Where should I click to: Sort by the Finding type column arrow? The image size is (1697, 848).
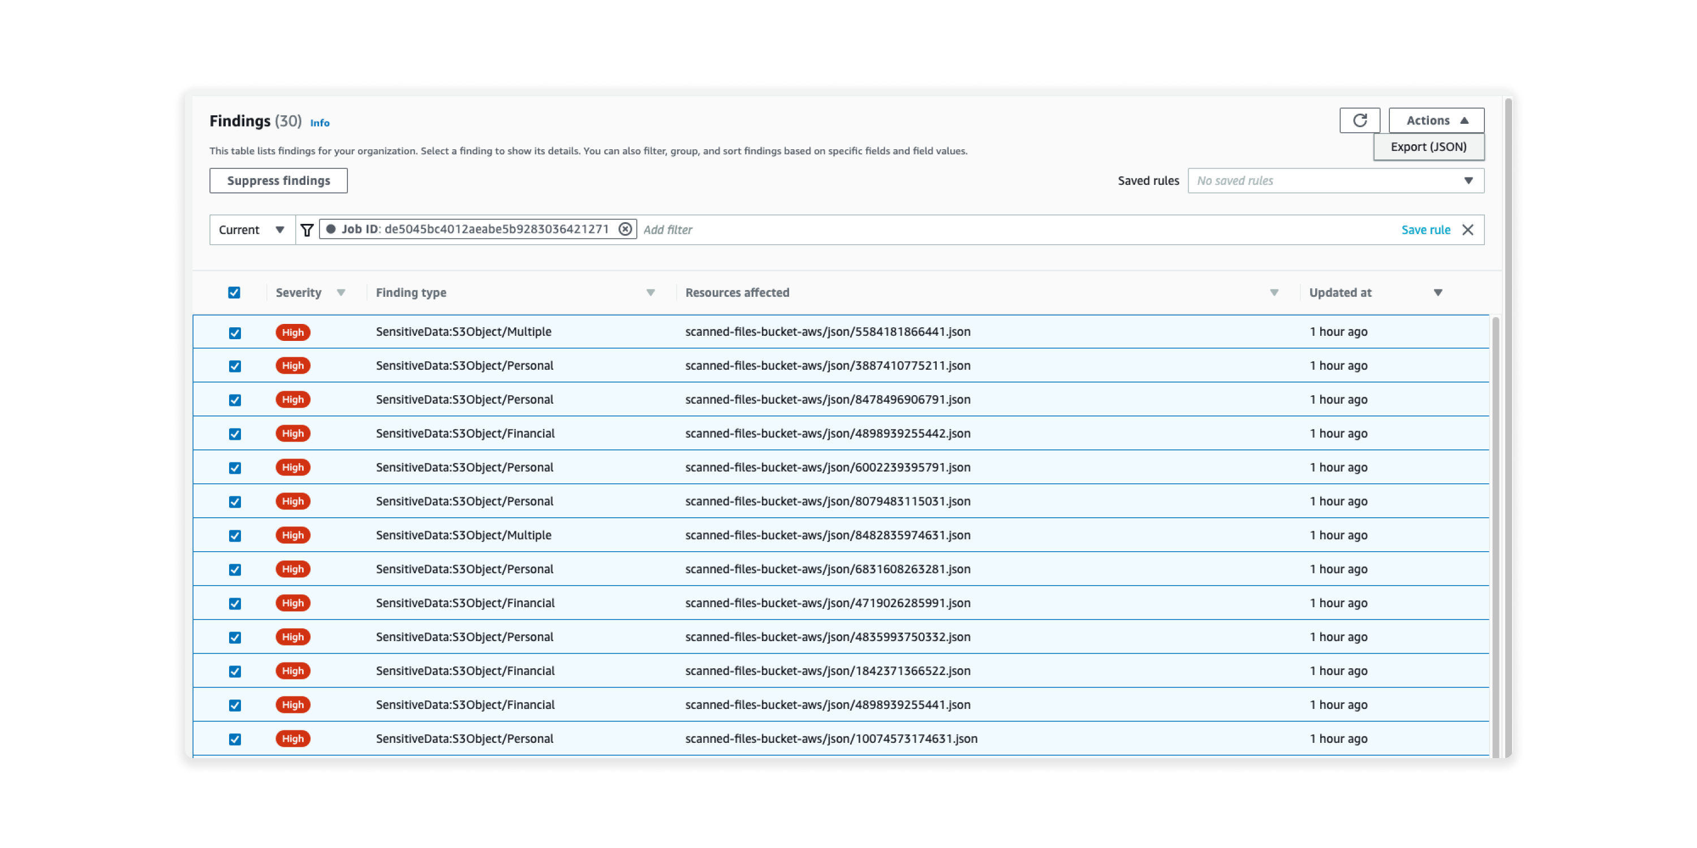pyautogui.click(x=650, y=292)
